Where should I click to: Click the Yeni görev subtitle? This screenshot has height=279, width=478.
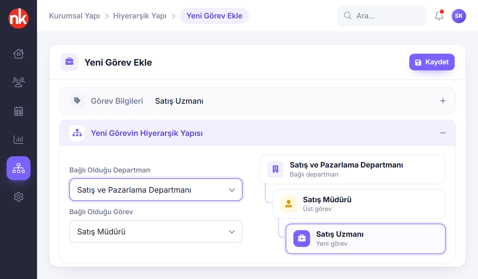332,244
